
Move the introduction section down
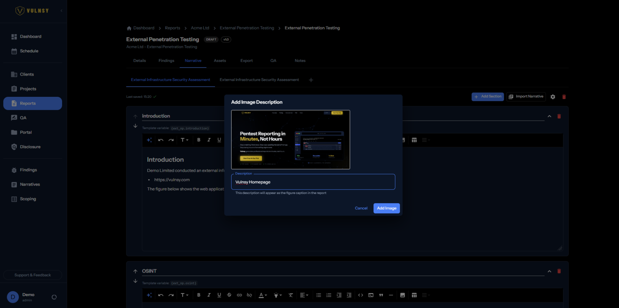135,126
